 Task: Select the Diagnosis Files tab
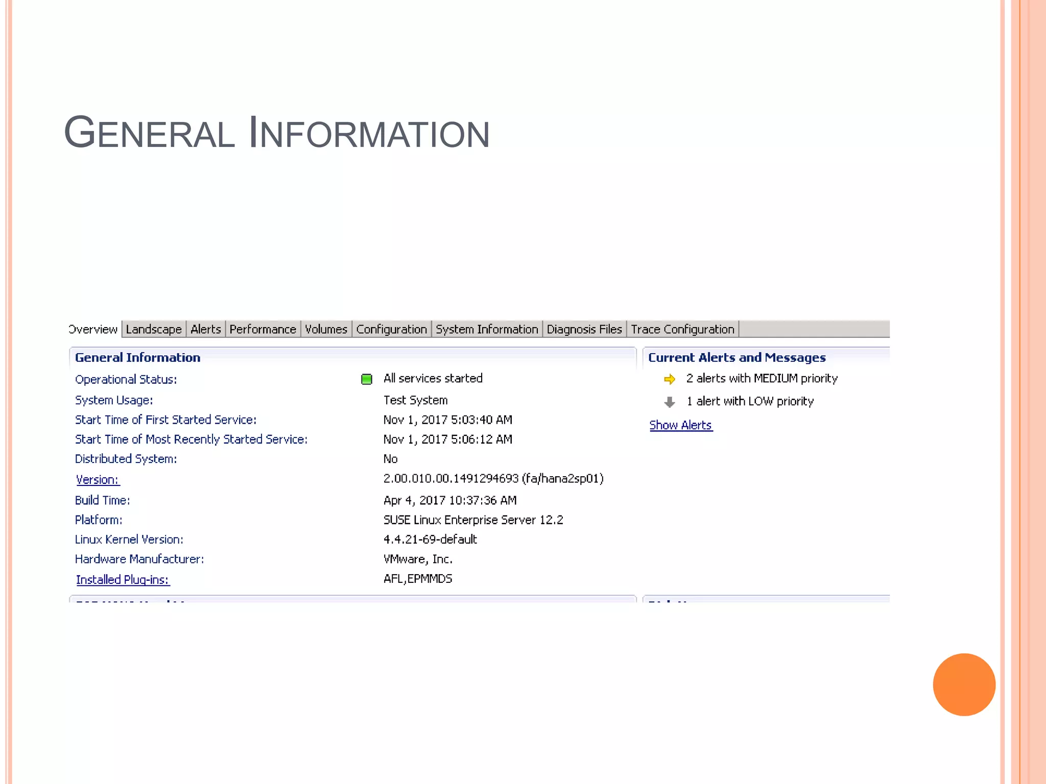coord(584,329)
